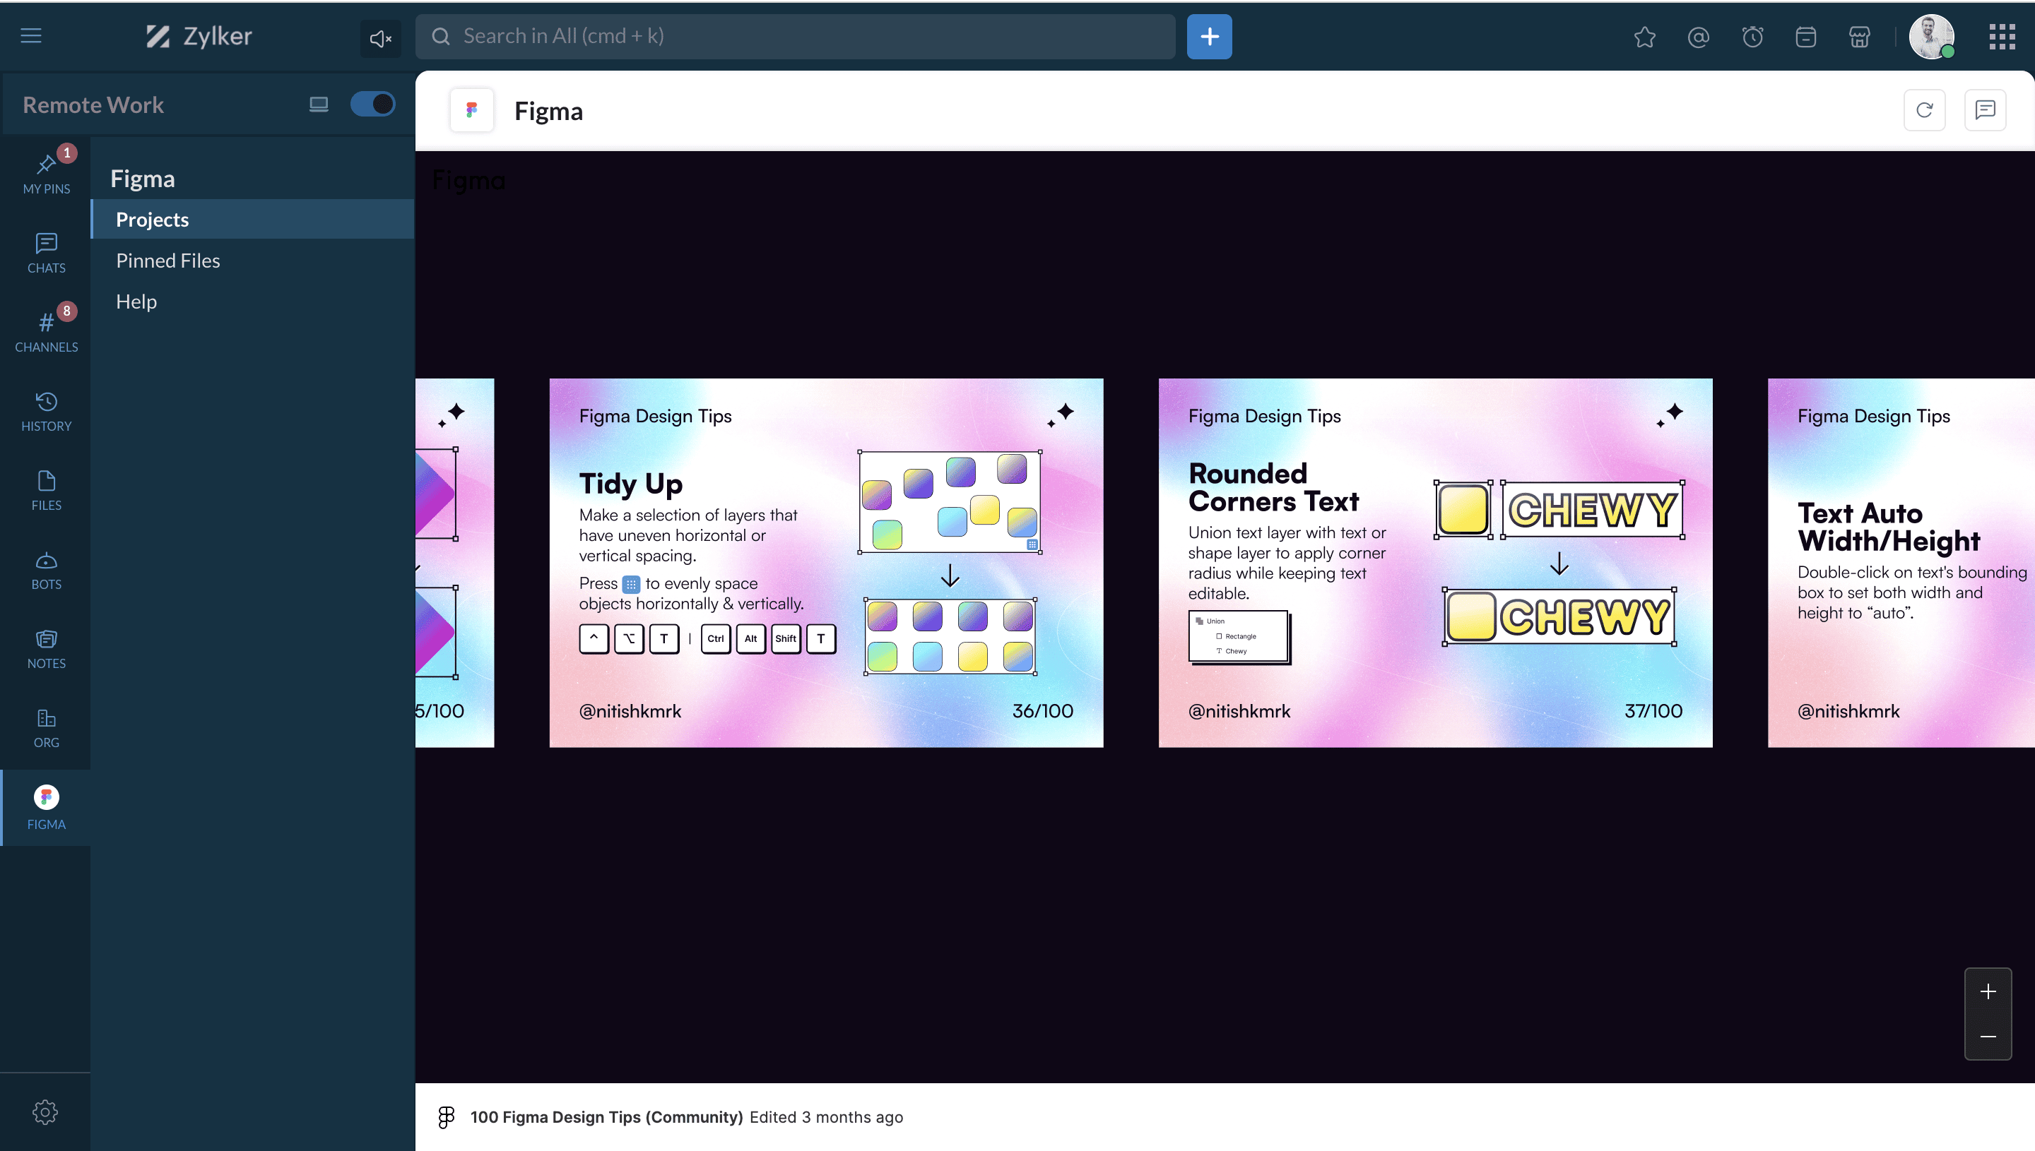
Task: Open the apps grid launcher
Action: (x=2002, y=36)
